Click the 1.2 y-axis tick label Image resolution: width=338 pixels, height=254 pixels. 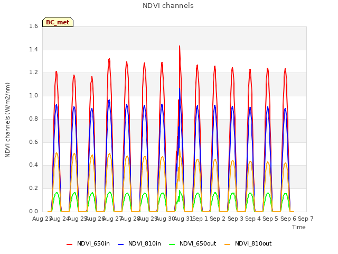33,72
